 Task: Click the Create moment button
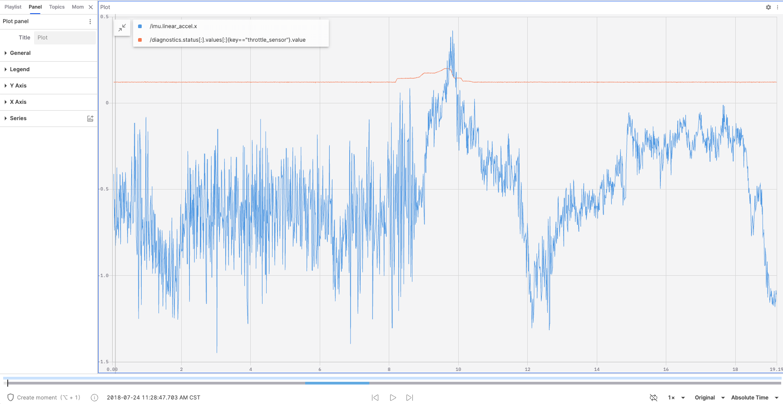(x=44, y=398)
